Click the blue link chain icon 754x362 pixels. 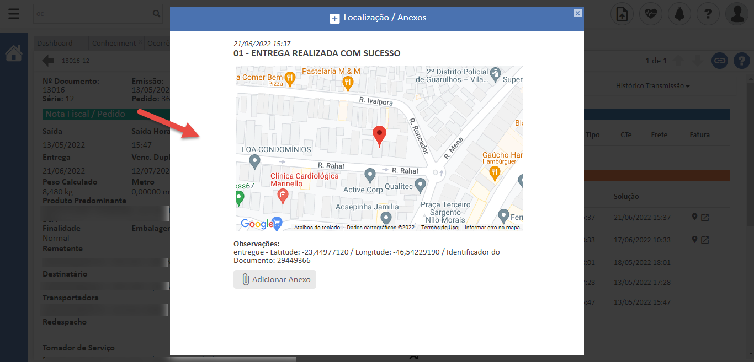pos(719,61)
